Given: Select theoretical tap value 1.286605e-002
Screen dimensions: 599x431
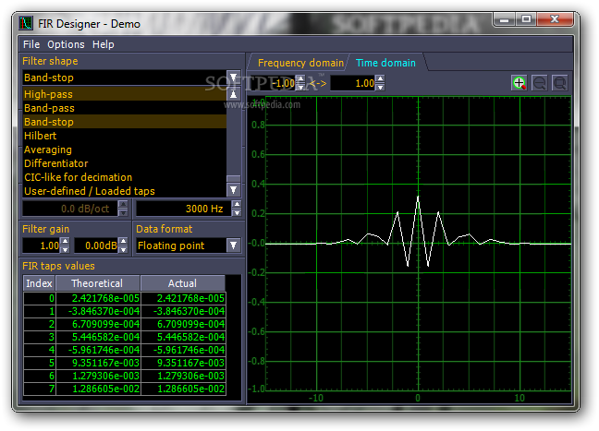Looking at the screenshot, I should (x=98, y=389).
